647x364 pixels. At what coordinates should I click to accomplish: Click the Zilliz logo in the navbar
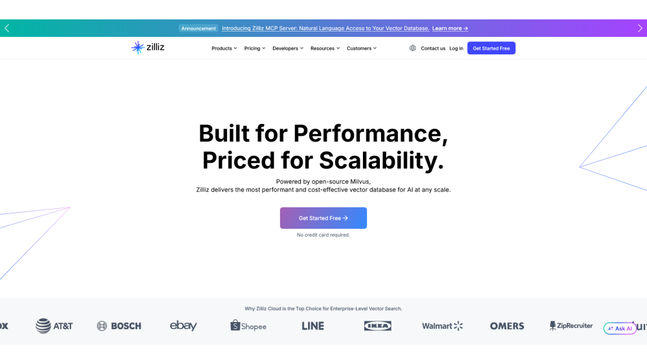tap(148, 47)
